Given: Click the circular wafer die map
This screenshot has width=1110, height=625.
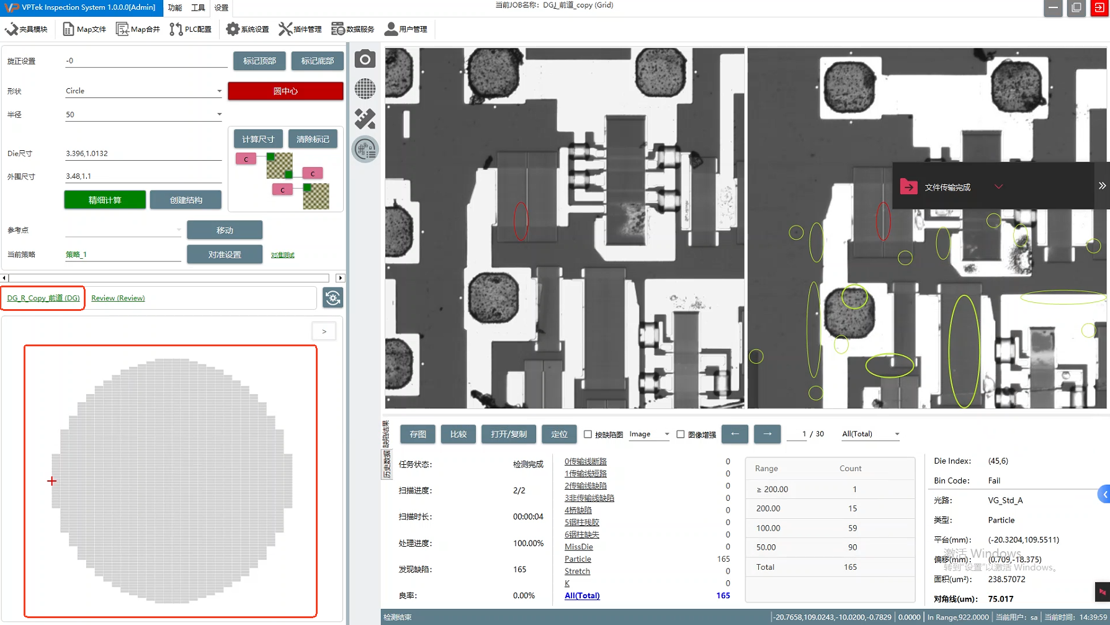Looking at the screenshot, I should click(171, 481).
